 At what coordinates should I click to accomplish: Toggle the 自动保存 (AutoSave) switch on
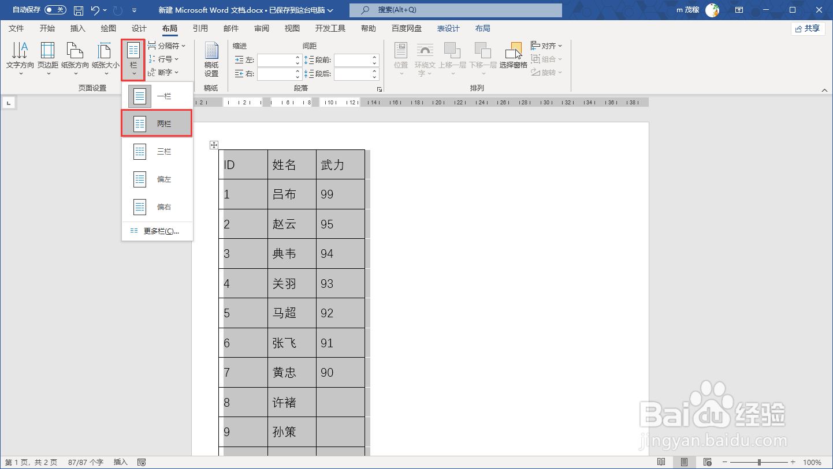[55, 10]
